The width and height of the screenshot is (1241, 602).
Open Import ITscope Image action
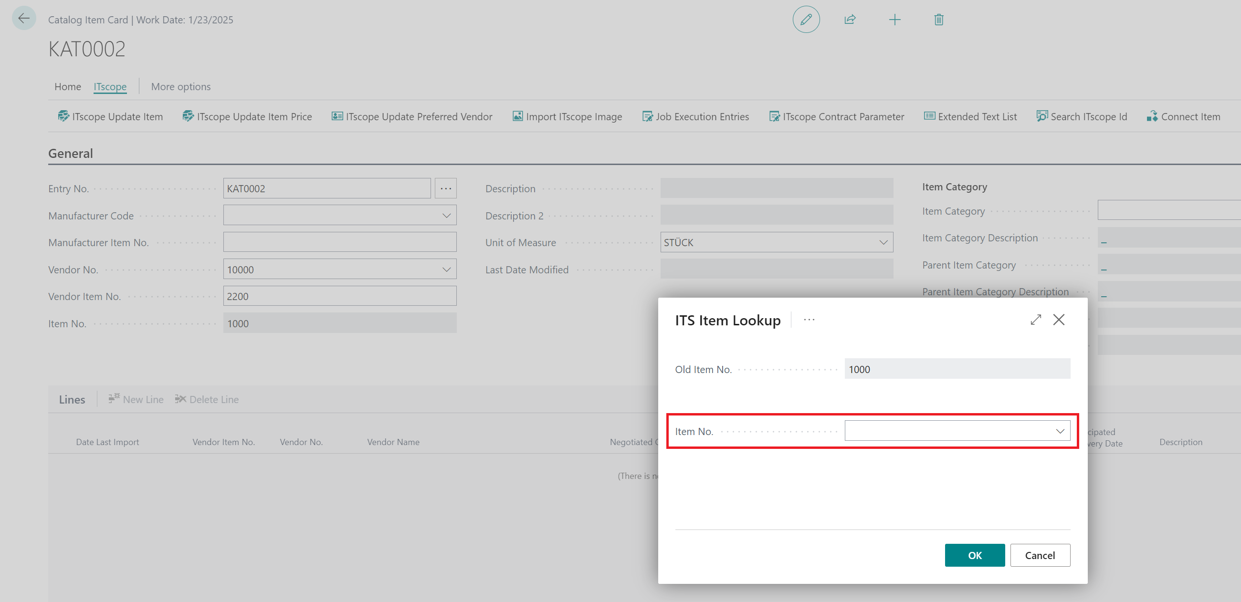(567, 116)
